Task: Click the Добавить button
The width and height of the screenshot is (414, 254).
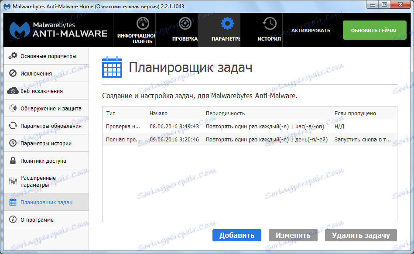Action: coord(237,235)
